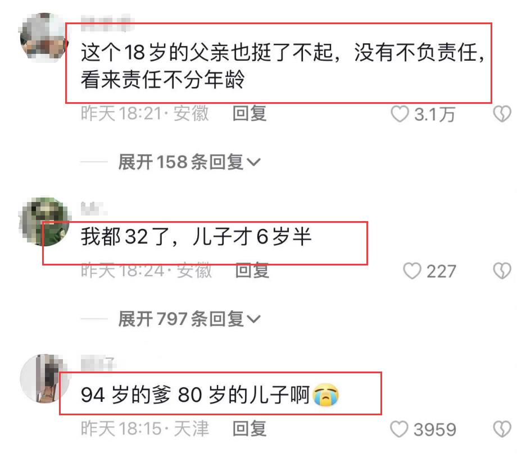517x463 pixels.
Task: Tap broken heart on 我都32了 comment
Action: pos(502,271)
